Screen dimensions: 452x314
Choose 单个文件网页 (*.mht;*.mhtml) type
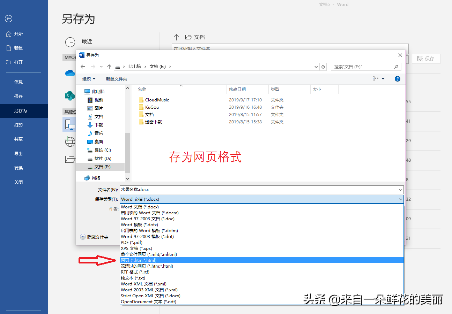(x=262, y=254)
